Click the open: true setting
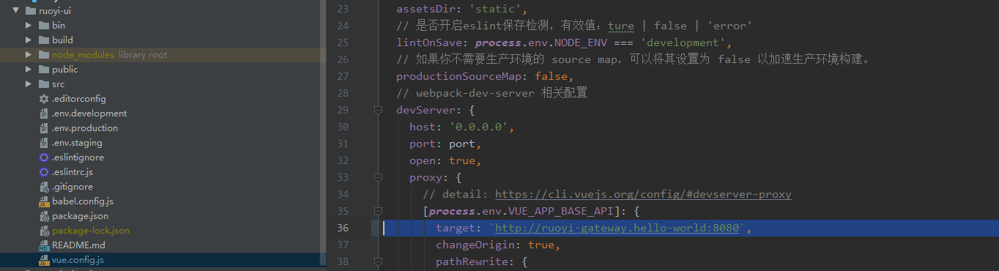999x271 pixels. click(x=445, y=161)
